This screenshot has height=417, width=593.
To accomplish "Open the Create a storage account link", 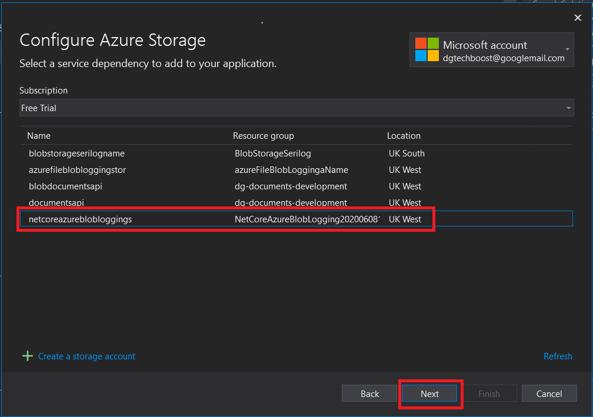I will pyautogui.click(x=86, y=356).
